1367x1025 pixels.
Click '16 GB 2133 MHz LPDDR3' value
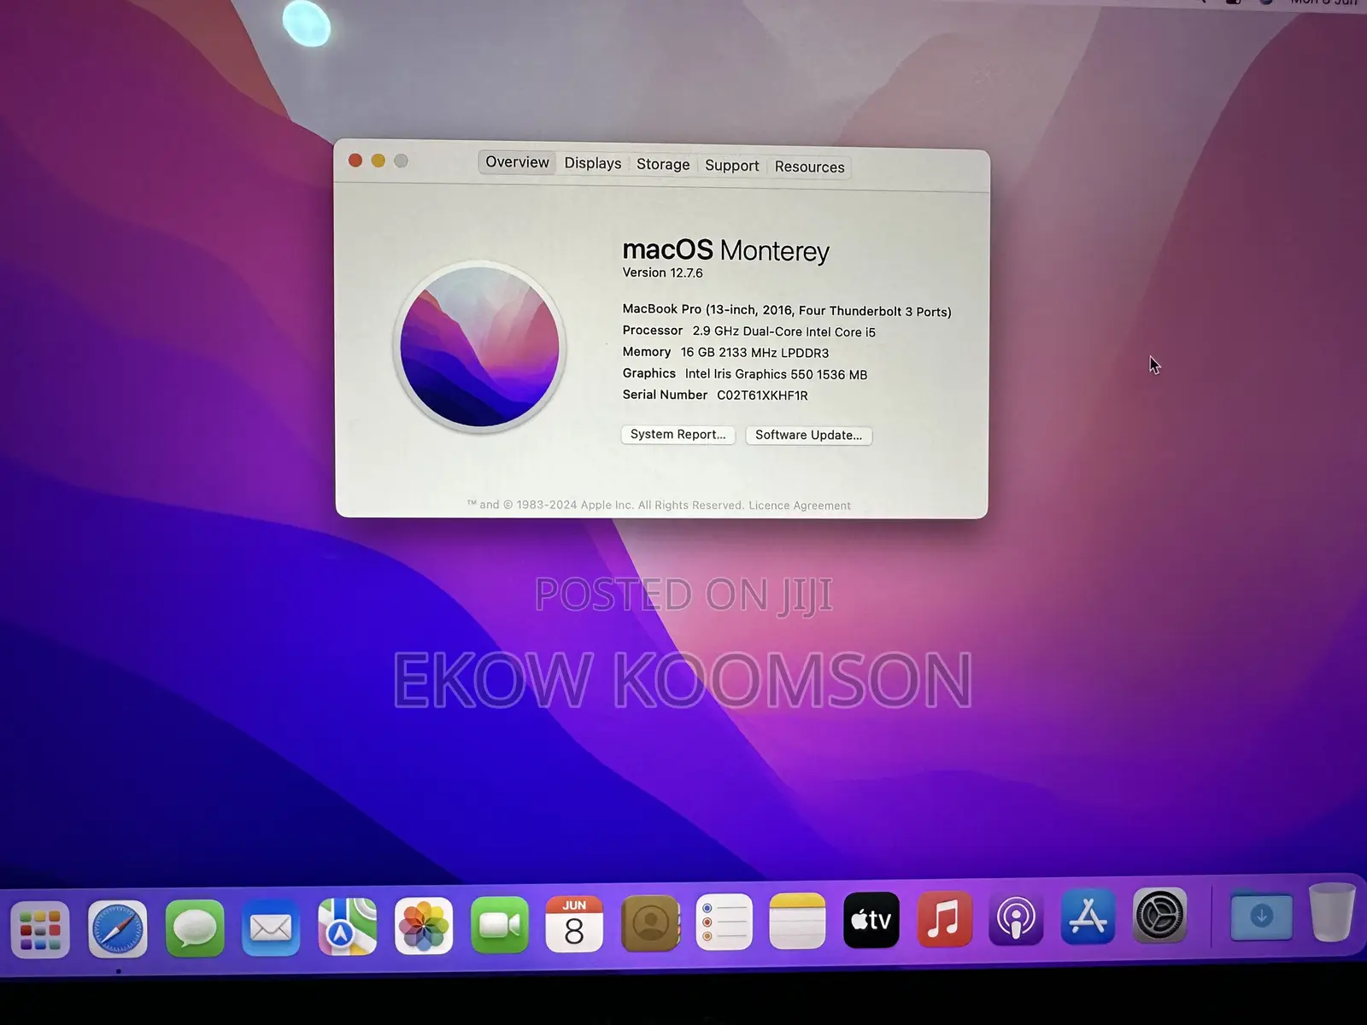pyautogui.click(x=754, y=353)
